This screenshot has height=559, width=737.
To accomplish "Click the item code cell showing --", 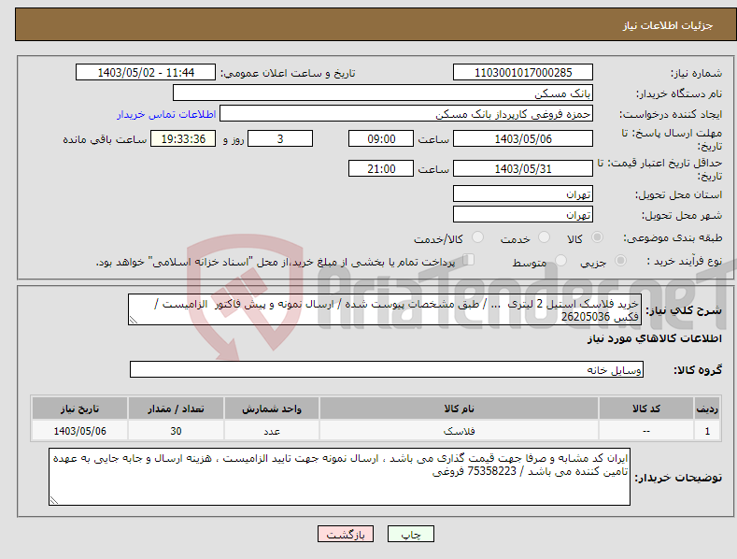I will [646, 431].
